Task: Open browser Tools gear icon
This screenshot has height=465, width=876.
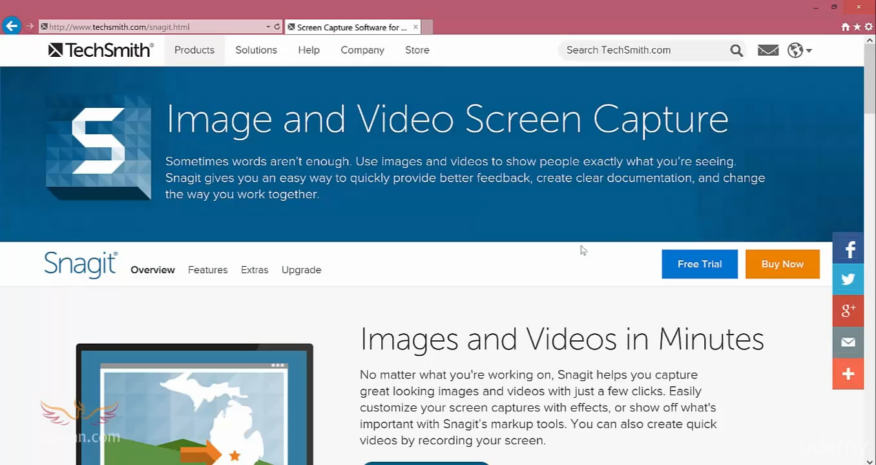Action: click(x=868, y=26)
